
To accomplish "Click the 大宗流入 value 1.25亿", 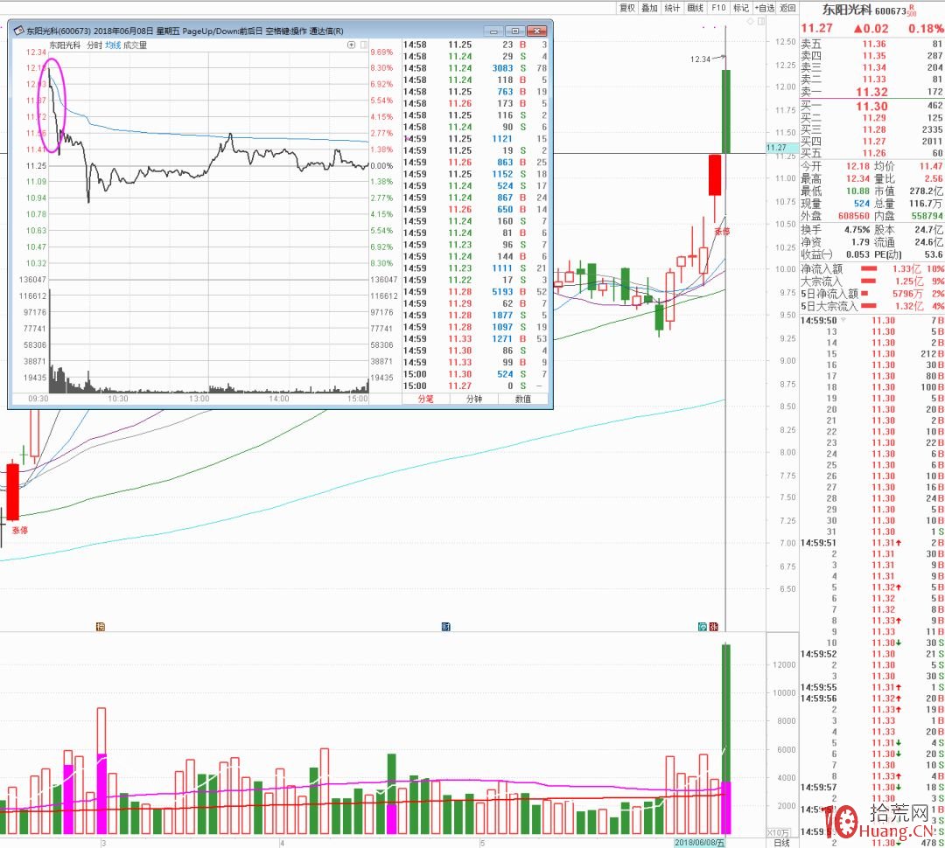I will click(909, 282).
